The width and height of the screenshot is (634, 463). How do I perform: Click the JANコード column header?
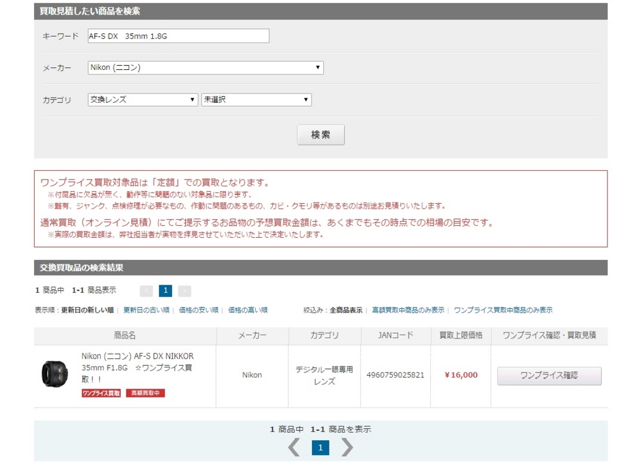click(396, 335)
